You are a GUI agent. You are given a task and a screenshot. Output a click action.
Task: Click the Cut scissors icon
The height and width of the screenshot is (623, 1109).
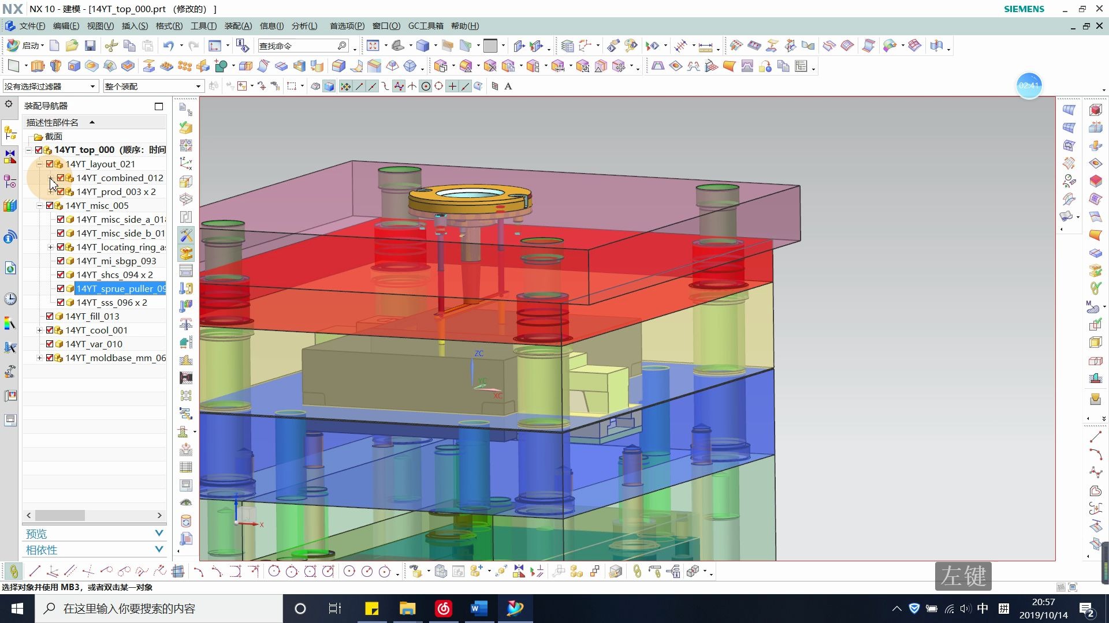[111, 46]
